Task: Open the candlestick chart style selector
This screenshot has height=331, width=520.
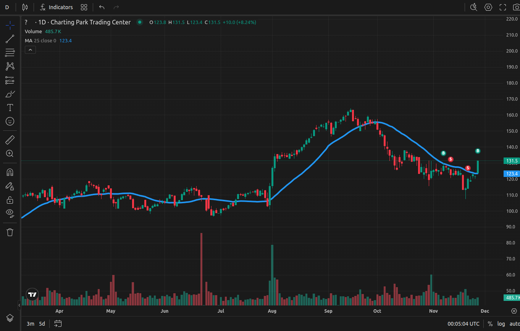Action: point(25,7)
